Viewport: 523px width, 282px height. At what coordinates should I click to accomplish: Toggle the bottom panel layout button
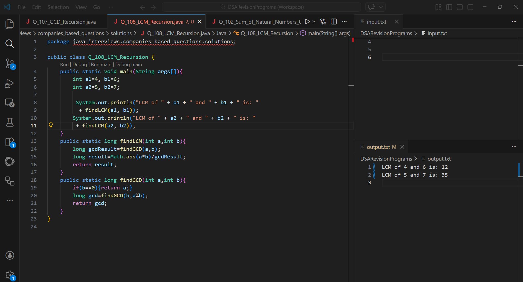click(459, 7)
